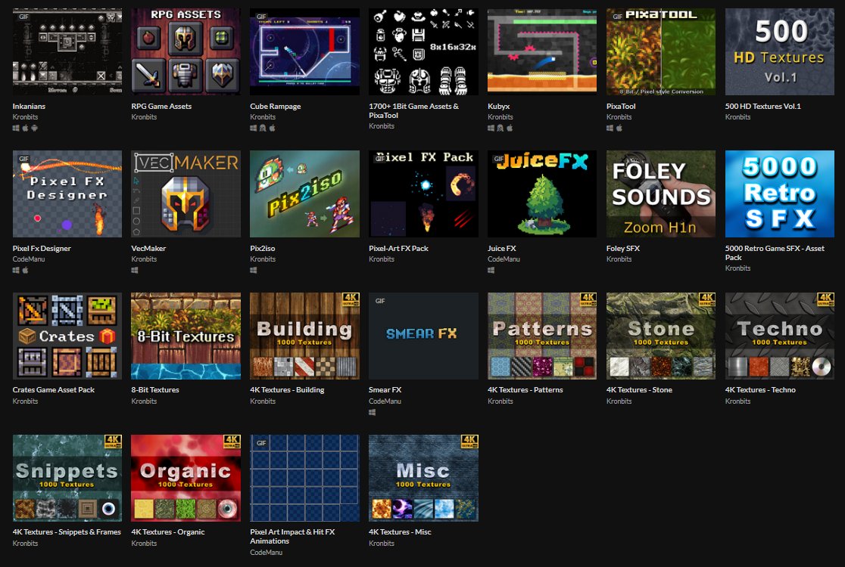The image size is (845, 567).
Task: Click the Windows icon under Pixel Fx Designer
Action: coord(16,270)
